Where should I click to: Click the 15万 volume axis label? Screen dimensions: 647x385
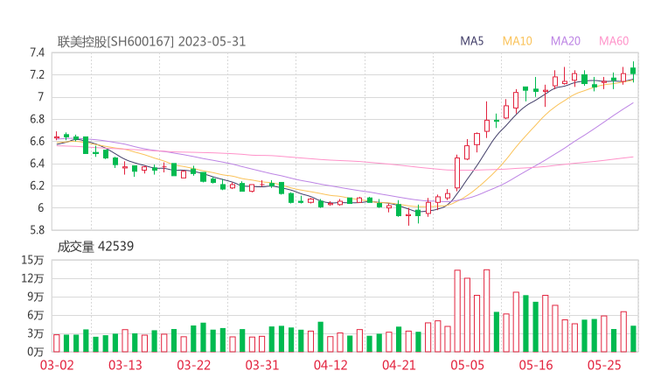point(32,260)
